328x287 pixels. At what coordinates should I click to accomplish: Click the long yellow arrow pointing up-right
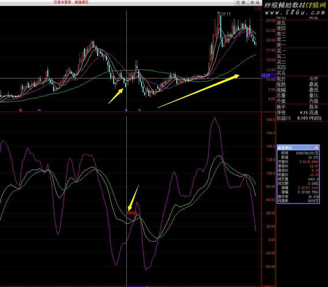199,91
